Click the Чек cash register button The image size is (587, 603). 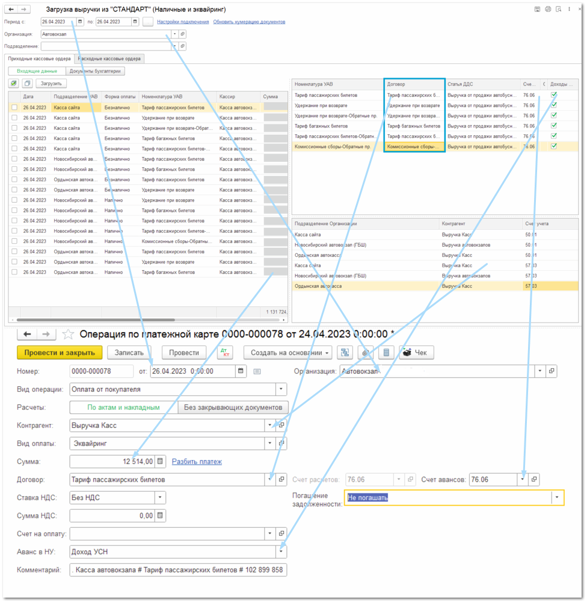416,353
